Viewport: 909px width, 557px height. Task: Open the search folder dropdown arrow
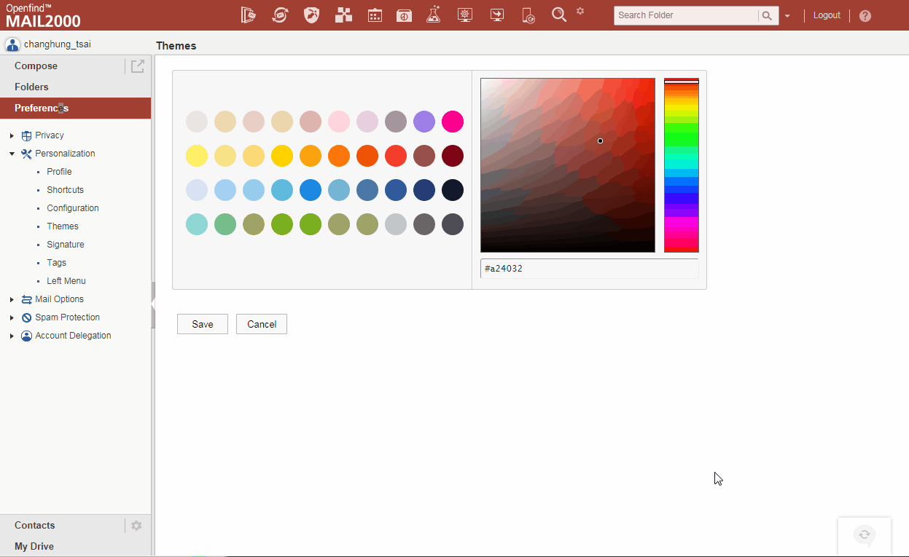(x=787, y=16)
